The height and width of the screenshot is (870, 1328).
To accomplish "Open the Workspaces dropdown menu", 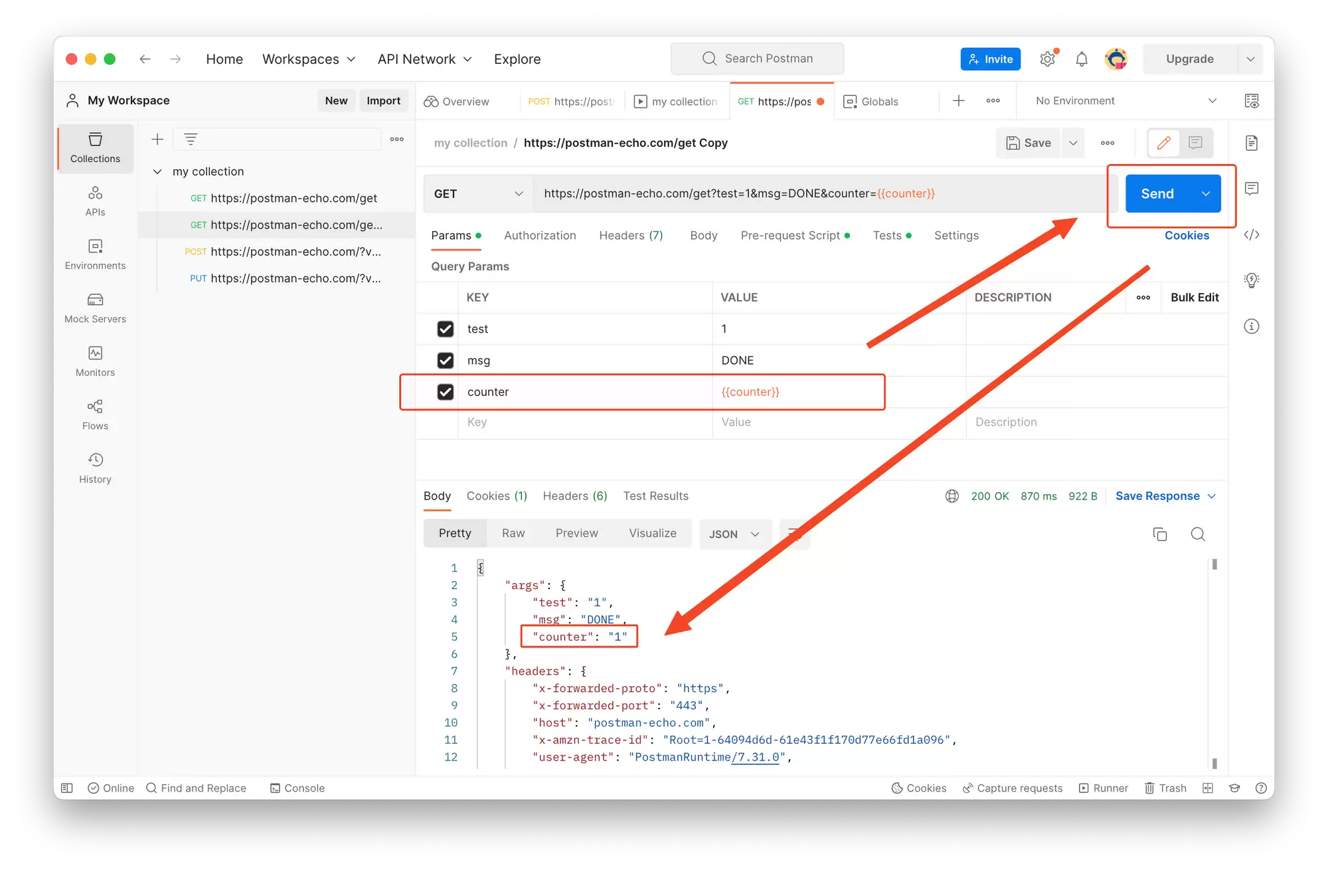I will 309,59.
